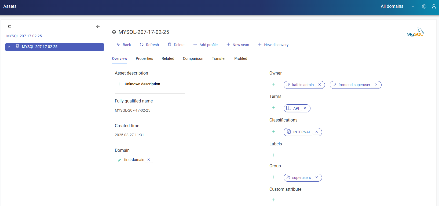
Task: Click the New scan button
Action: [x=238, y=45]
